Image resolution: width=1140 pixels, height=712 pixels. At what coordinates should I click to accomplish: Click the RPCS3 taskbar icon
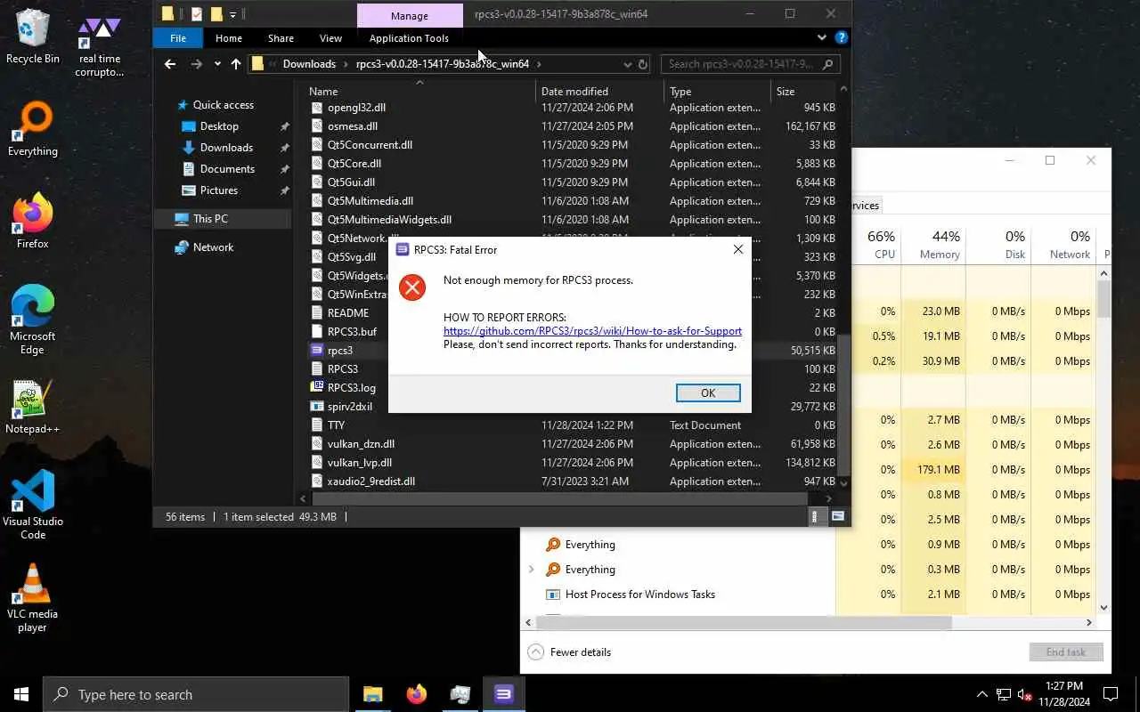[504, 694]
